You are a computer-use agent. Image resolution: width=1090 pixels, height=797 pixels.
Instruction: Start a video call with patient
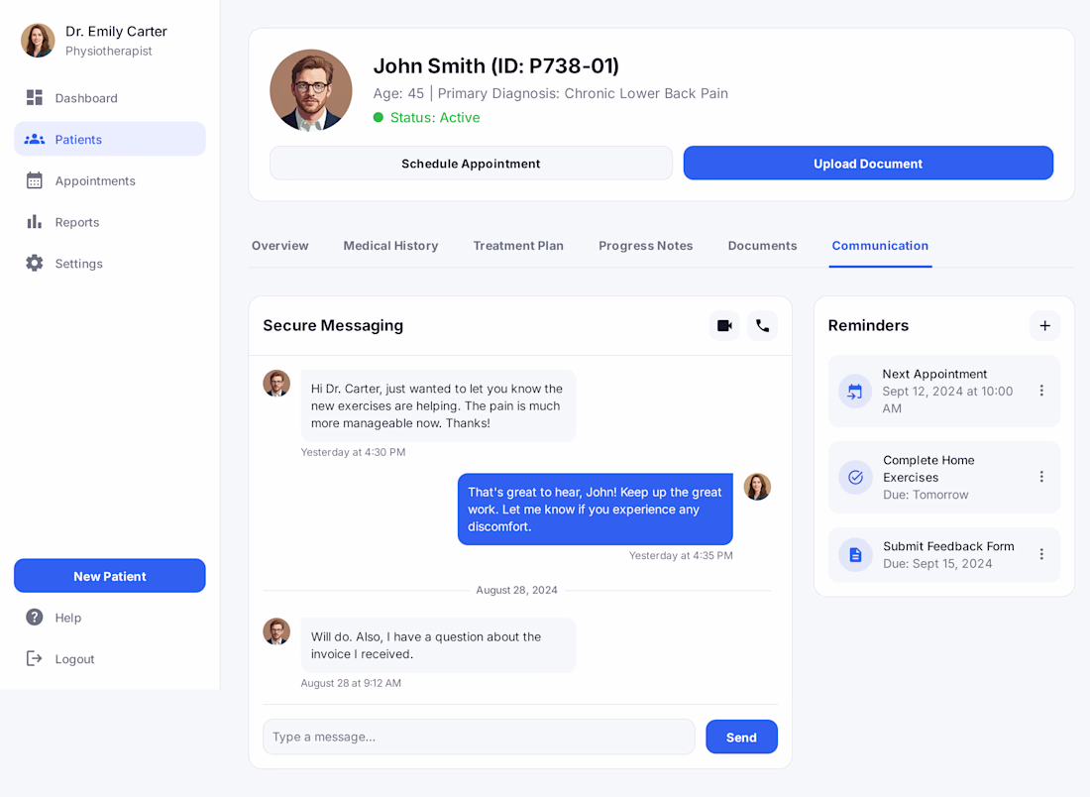(x=724, y=325)
